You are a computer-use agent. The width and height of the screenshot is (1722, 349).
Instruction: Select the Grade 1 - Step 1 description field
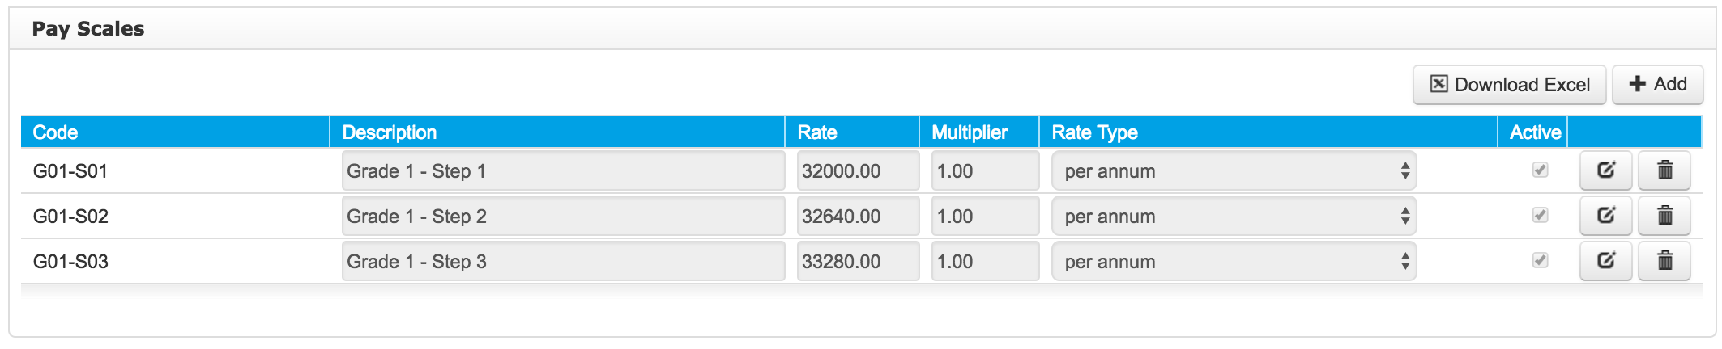coord(563,170)
